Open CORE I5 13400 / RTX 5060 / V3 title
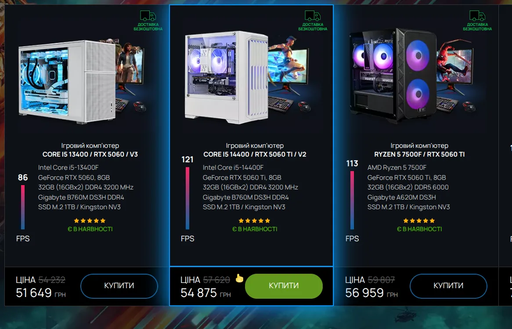Viewport: 512px width, 329px height. (90, 154)
